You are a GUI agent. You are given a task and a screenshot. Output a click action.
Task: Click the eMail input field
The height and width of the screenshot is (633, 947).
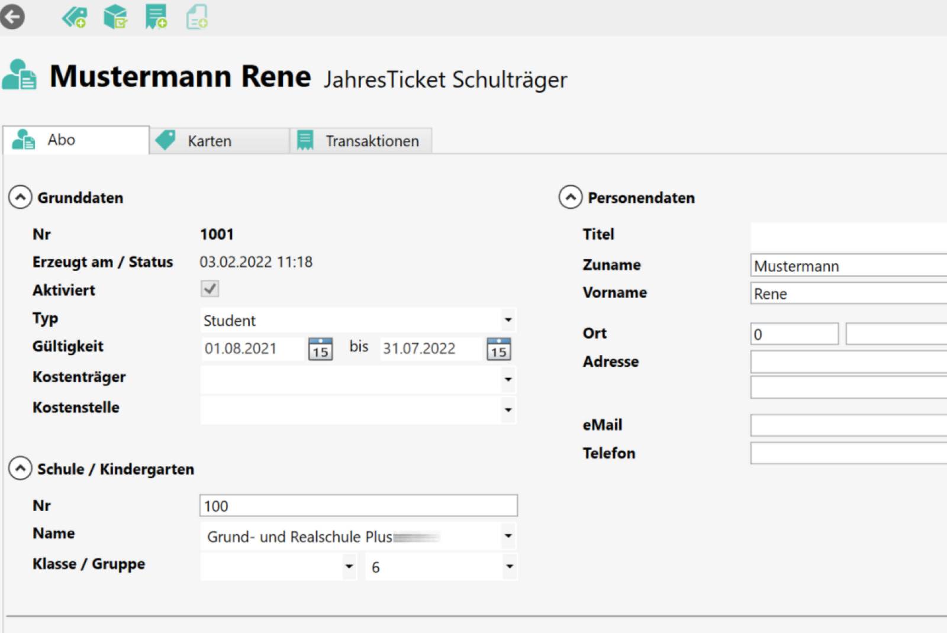point(848,425)
